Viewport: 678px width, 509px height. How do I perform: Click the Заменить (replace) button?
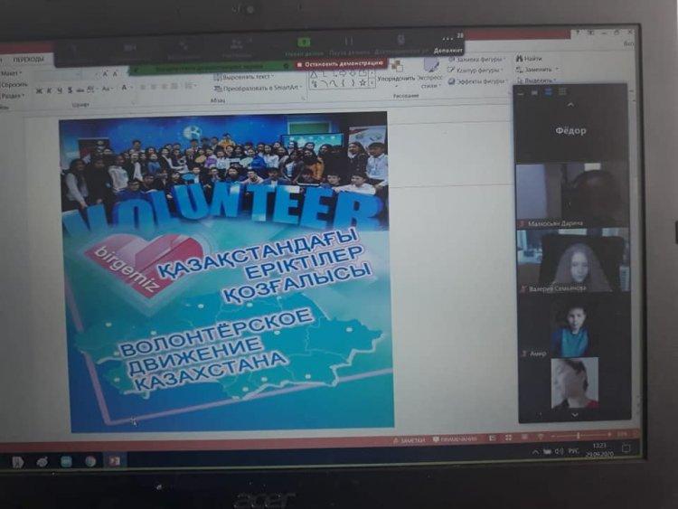(536, 70)
